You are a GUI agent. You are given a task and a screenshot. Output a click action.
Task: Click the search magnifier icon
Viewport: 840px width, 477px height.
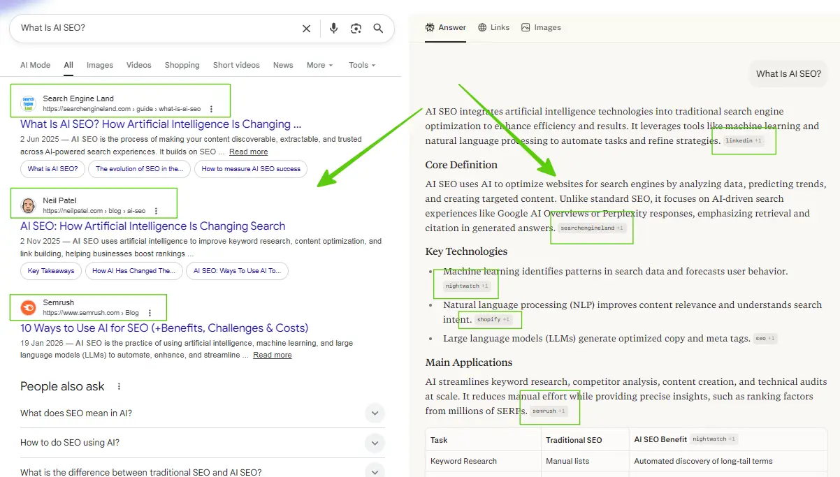point(378,28)
